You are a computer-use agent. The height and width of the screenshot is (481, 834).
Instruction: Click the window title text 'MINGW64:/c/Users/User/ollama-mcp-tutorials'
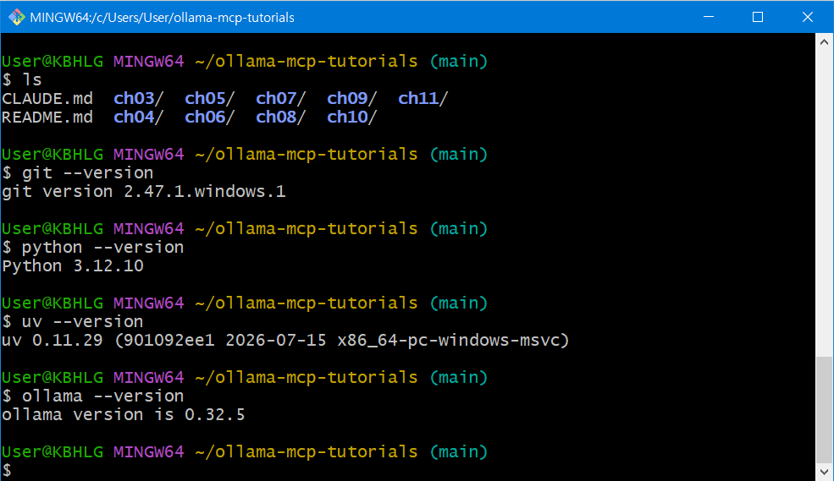click(162, 18)
